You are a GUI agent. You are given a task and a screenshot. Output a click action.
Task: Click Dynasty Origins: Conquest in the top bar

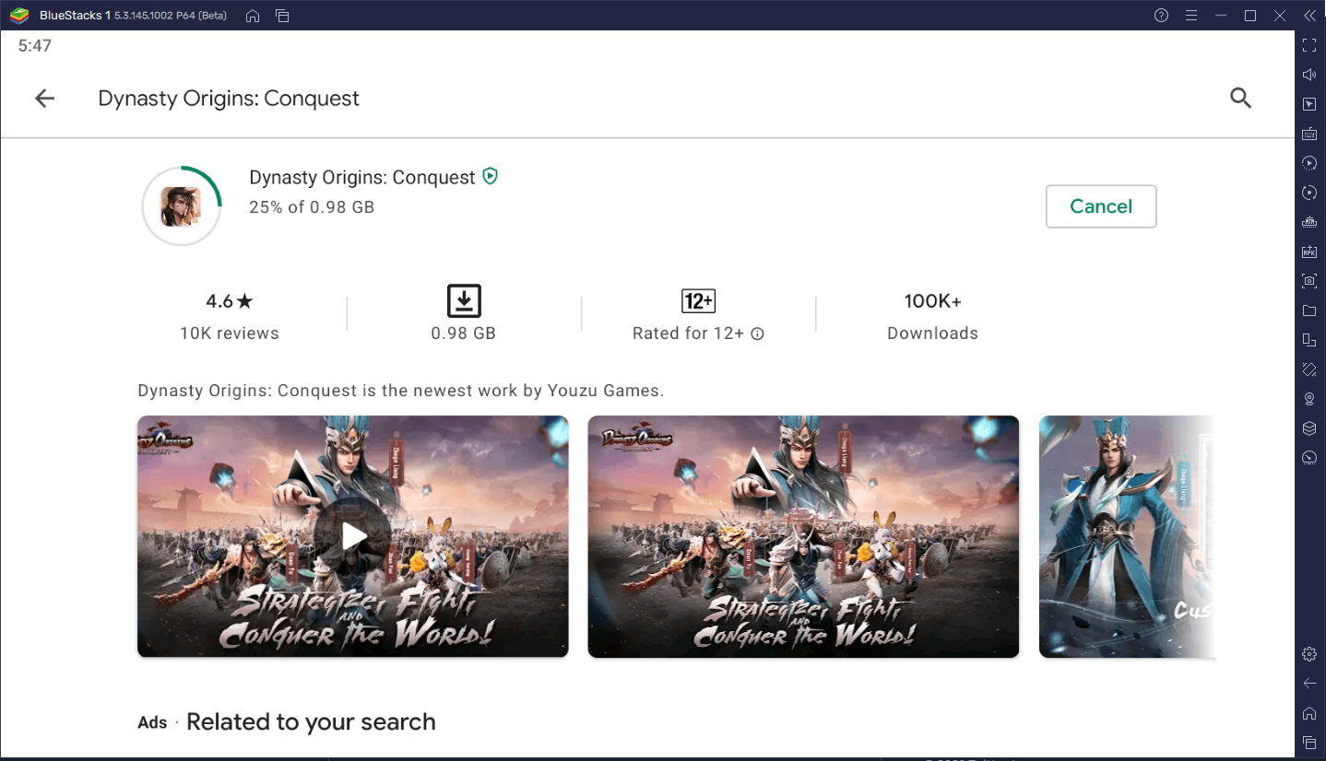pyautogui.click(x=229, y=99)
